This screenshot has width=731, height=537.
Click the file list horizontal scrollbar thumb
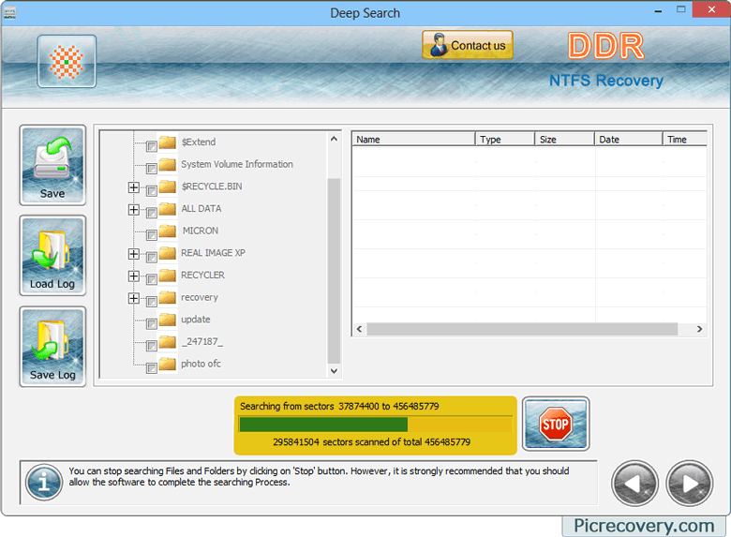point(522,329)
